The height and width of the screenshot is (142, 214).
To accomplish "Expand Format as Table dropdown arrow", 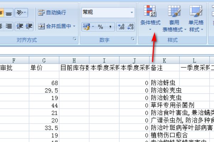I will tap(185, 29).
